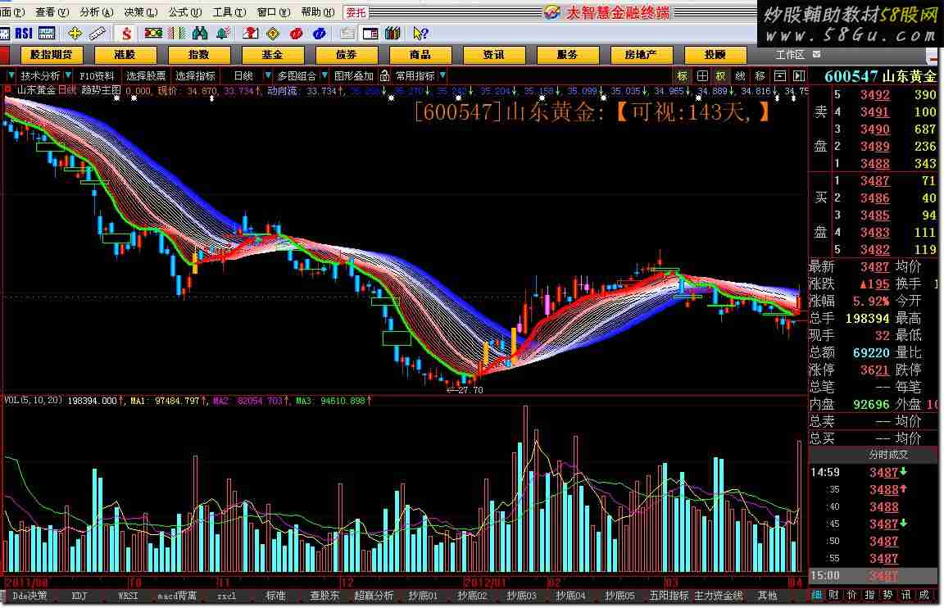
Task: Click the yellow four-way move cross icon
Action: coord(75,33)
